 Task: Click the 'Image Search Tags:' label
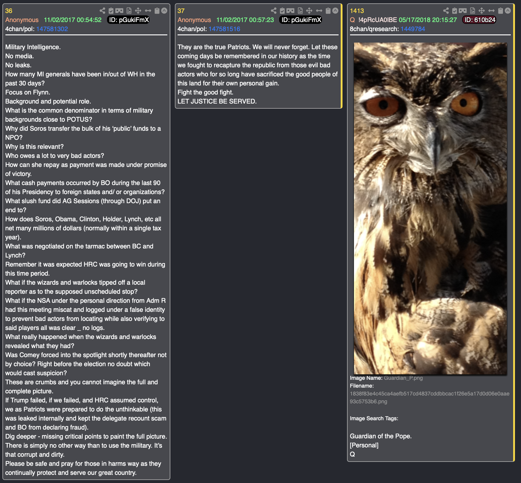(374, 418)
